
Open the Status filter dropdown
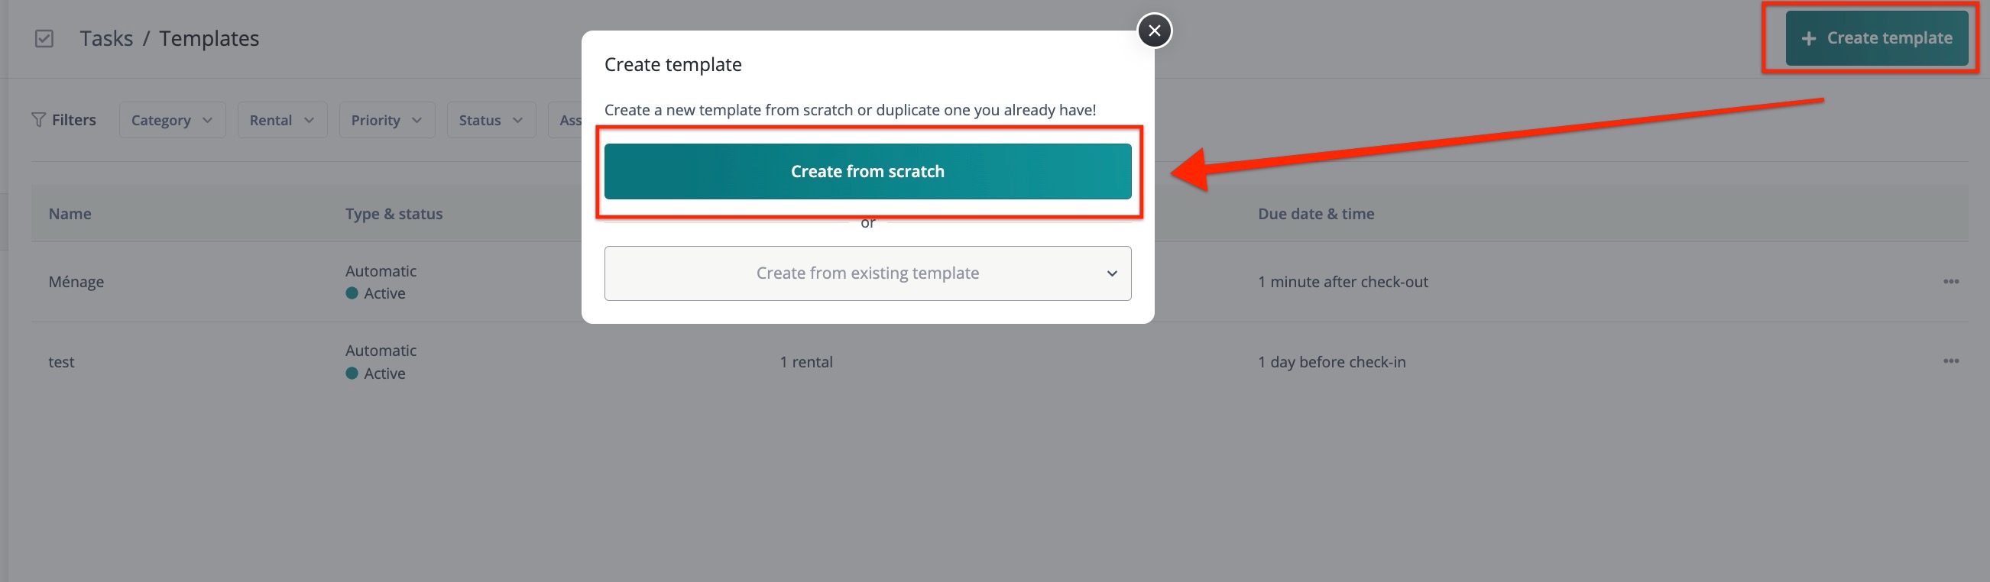coord(491,121)
